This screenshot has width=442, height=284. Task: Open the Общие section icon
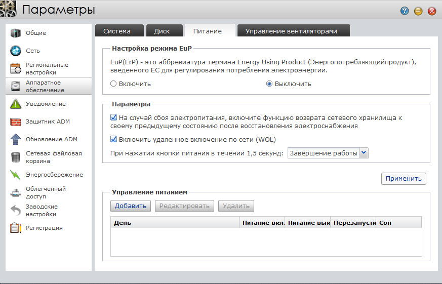15,33
